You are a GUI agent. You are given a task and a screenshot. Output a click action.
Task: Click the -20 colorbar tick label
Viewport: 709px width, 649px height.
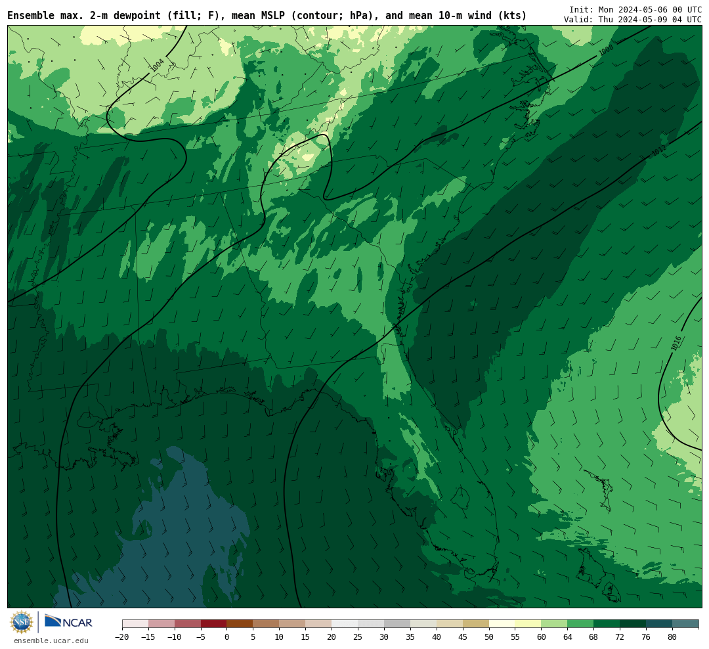[x=122, y=637]
